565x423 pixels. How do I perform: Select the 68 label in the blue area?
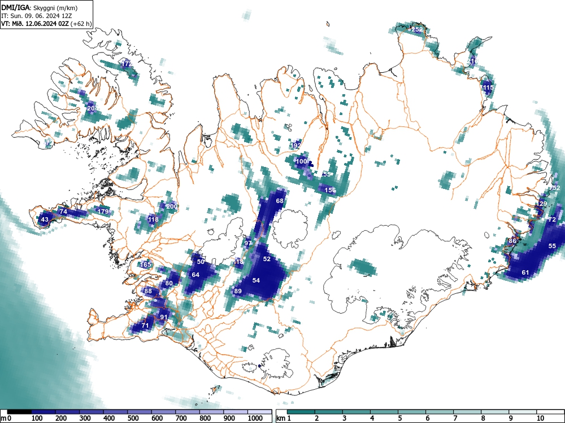(x=280, y=201)
